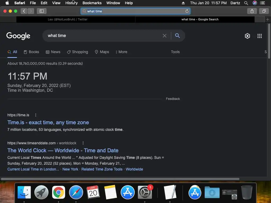Image resolution: width=271 pixels, height=203 pixels.
Task: Click the Safari forward arrow button
Action: click(x=31, y=11)
